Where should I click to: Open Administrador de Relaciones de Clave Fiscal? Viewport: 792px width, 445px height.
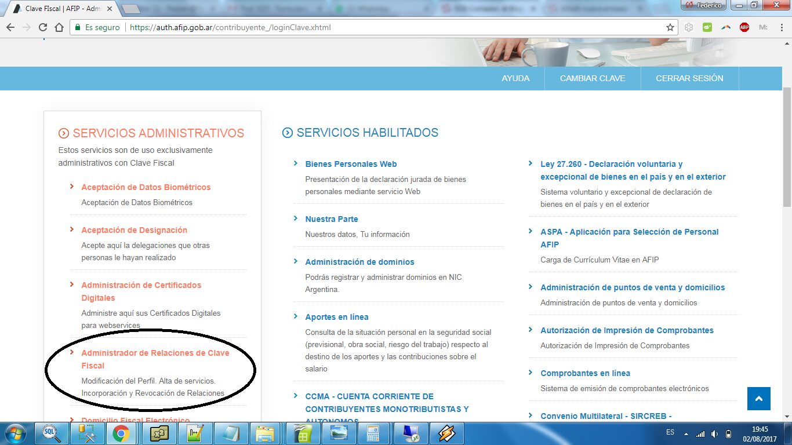[x=155, y=359]
